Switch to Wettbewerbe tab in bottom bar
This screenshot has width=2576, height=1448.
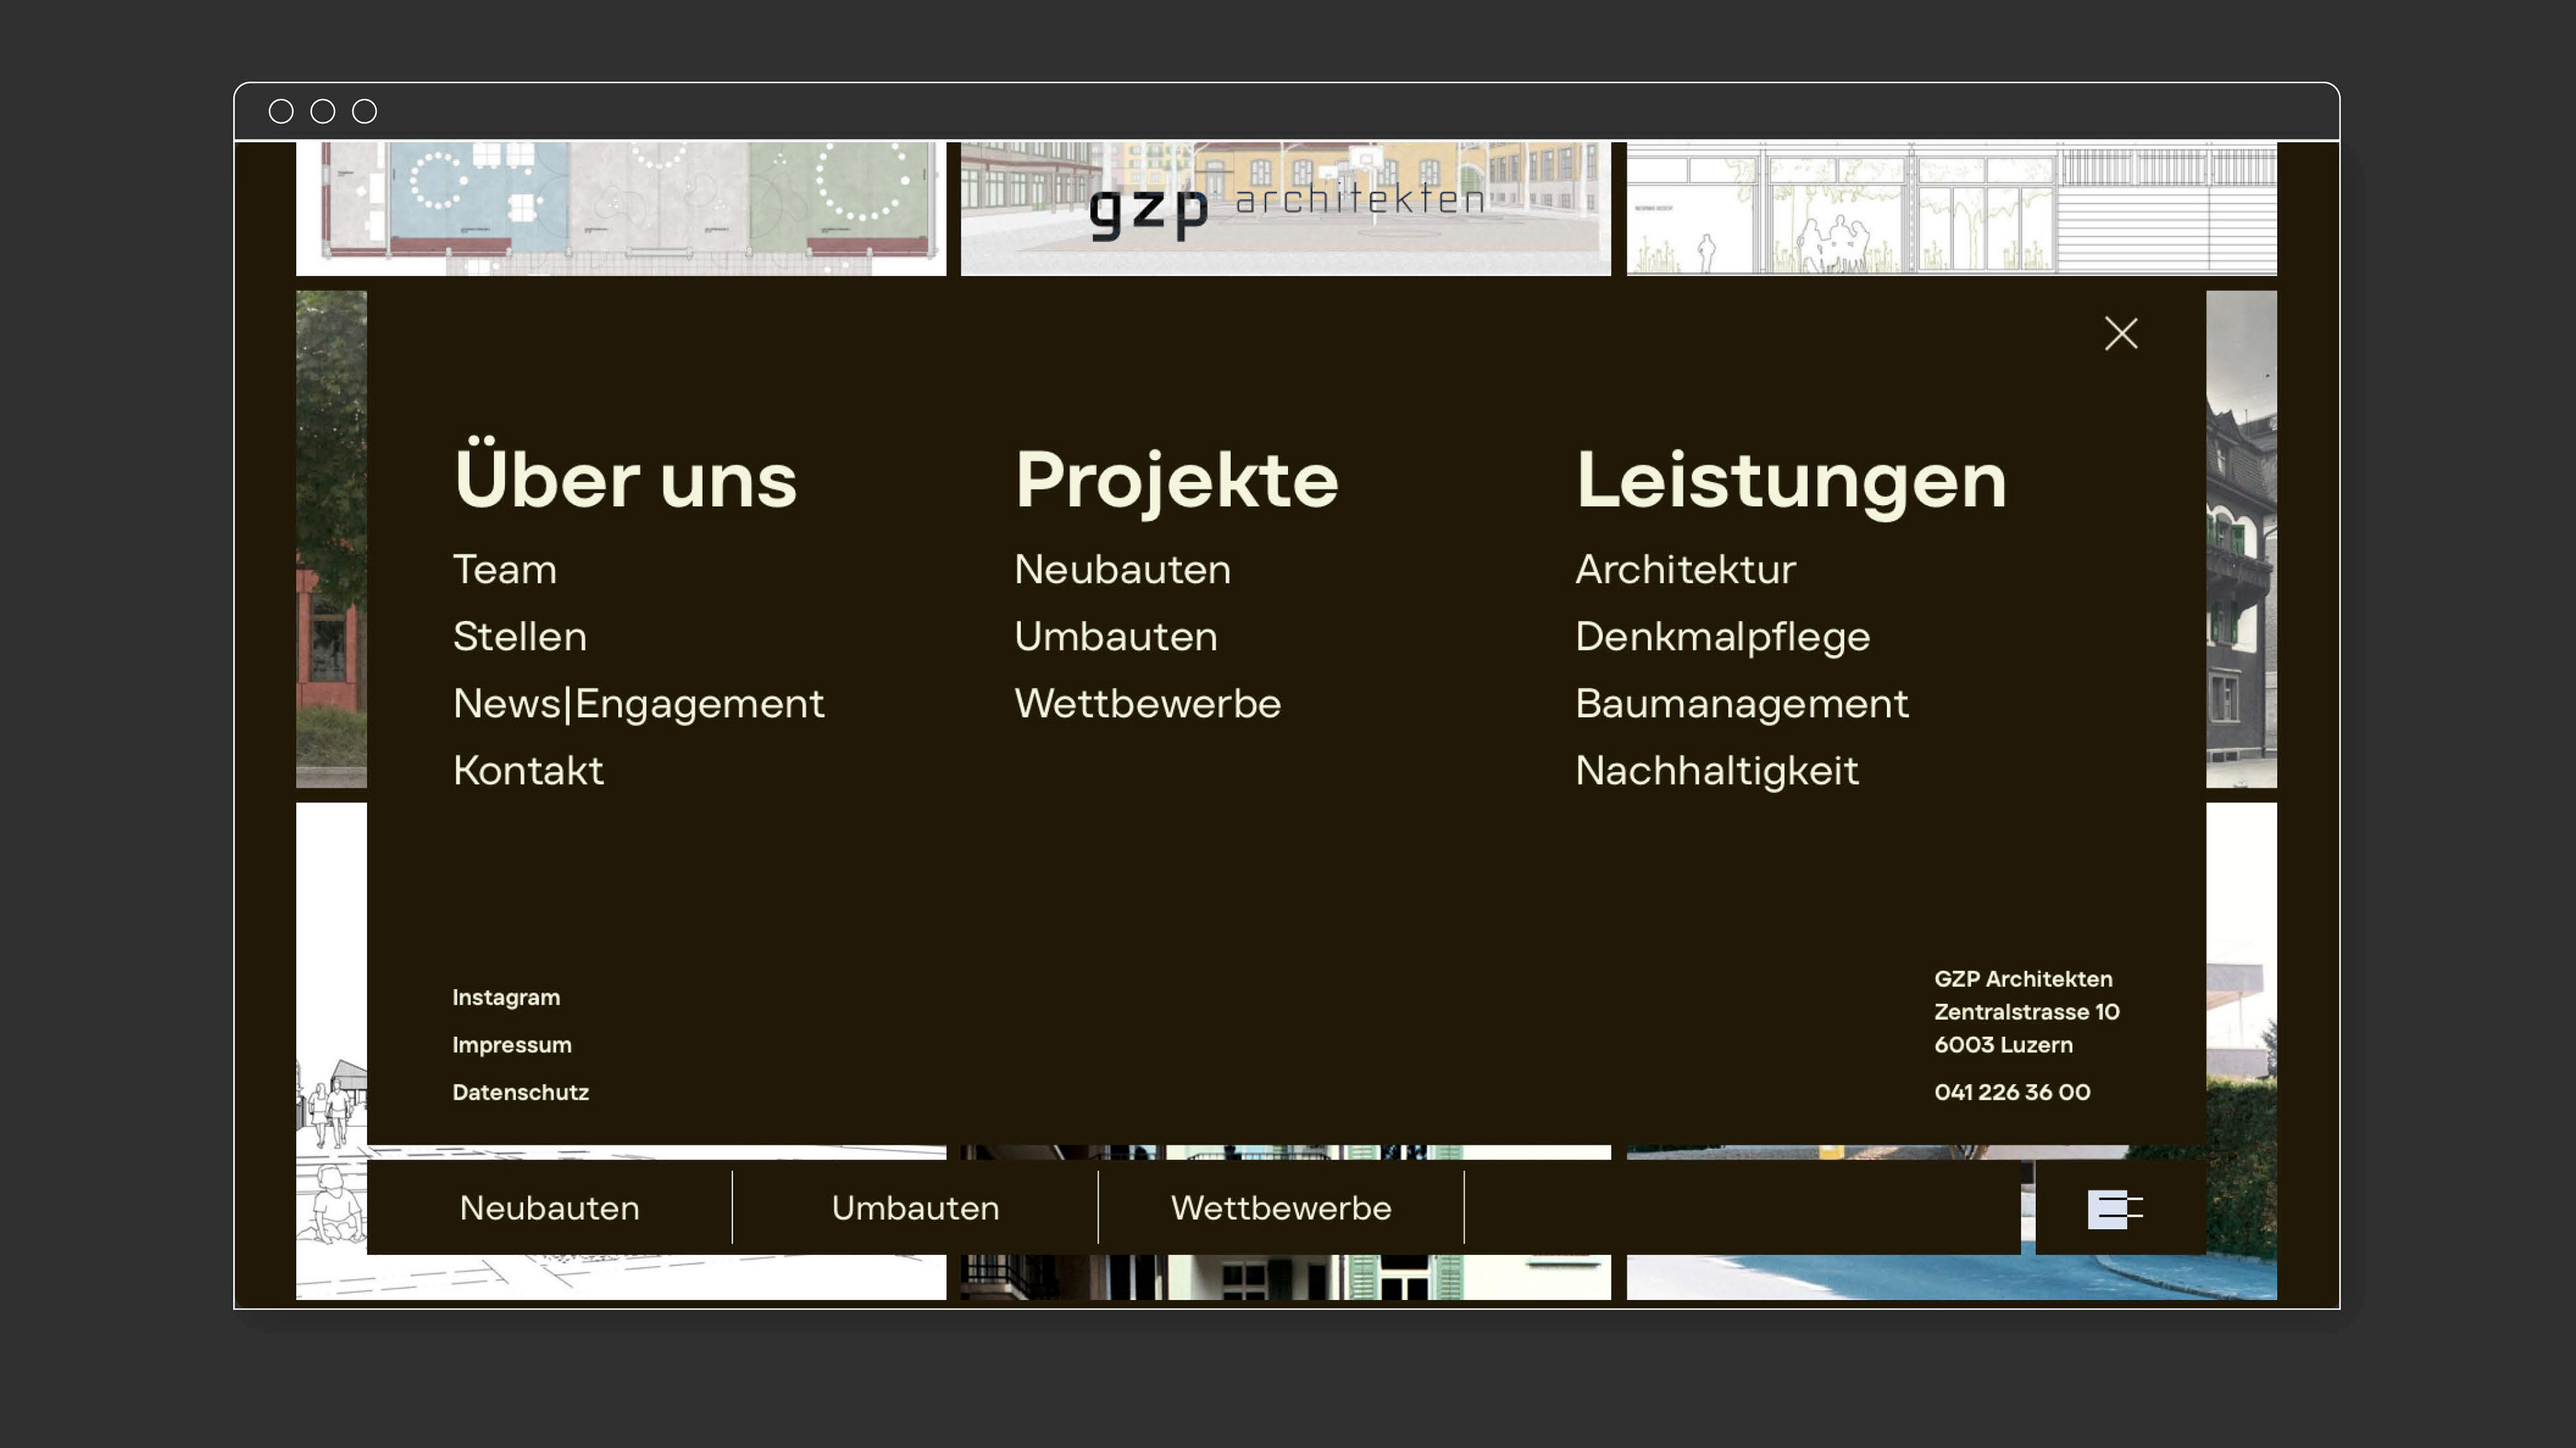click(x=1281, y=1208)
